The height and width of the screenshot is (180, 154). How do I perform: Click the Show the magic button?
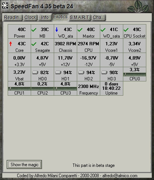(25, 165)
